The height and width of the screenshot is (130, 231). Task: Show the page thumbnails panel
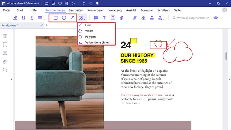click(x=5, y=36)
